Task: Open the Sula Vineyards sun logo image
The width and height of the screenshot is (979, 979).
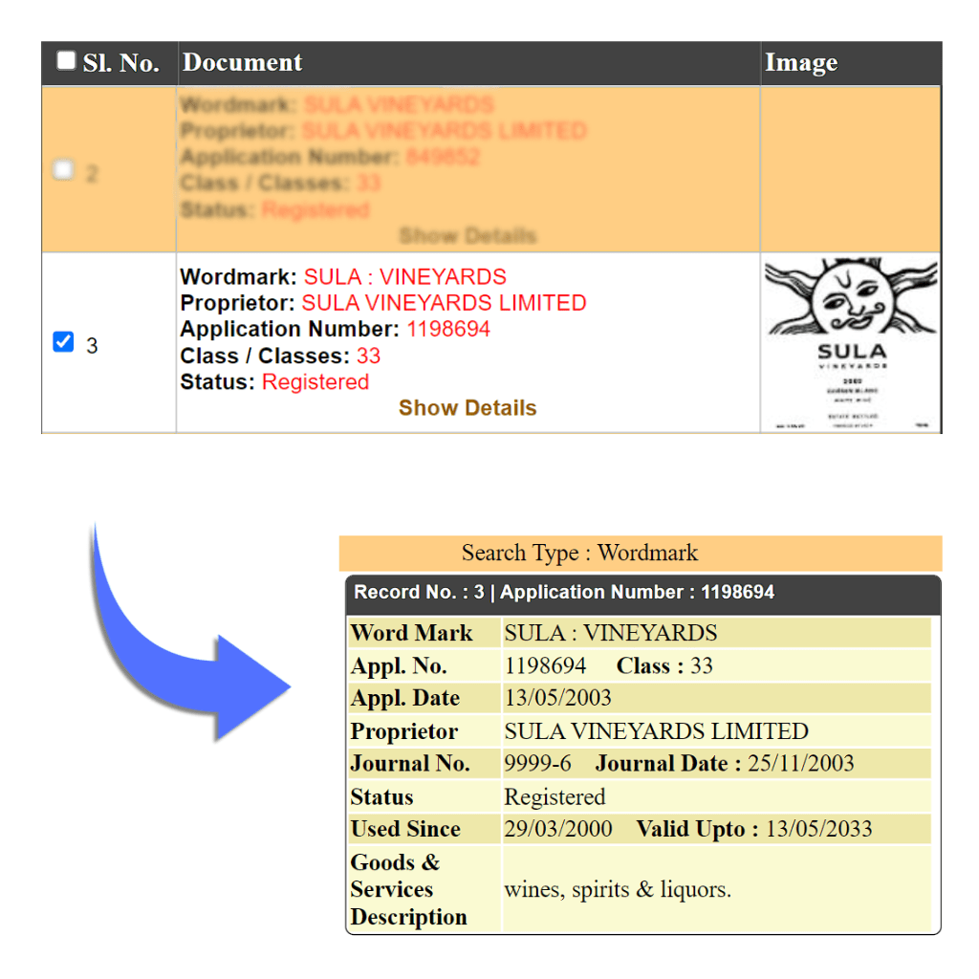Action: point(851,344)
